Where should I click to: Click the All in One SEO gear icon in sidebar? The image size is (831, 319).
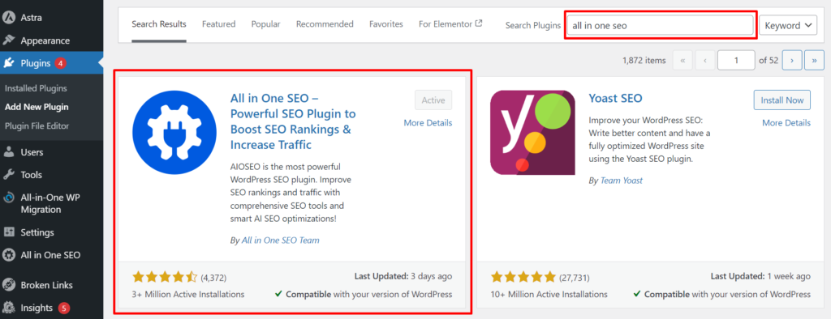(8, 255)
